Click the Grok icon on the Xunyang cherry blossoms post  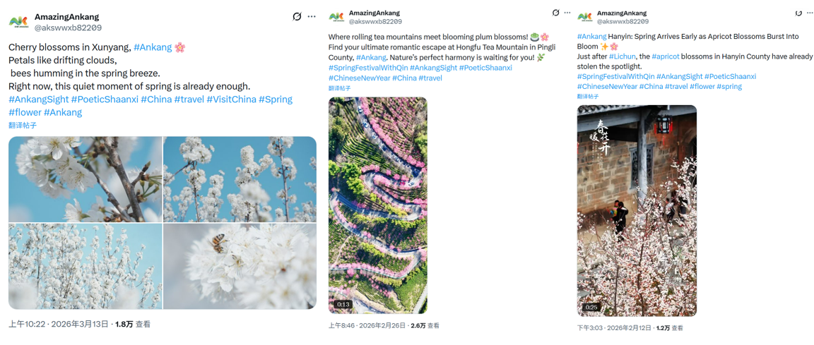[297, 17]
